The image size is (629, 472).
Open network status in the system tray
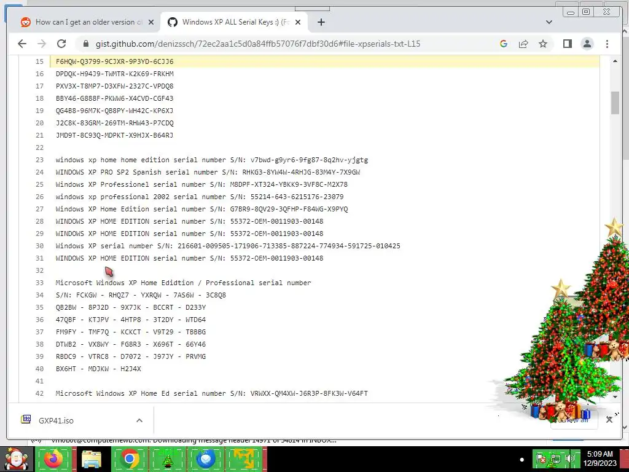(x=555, y=458)
